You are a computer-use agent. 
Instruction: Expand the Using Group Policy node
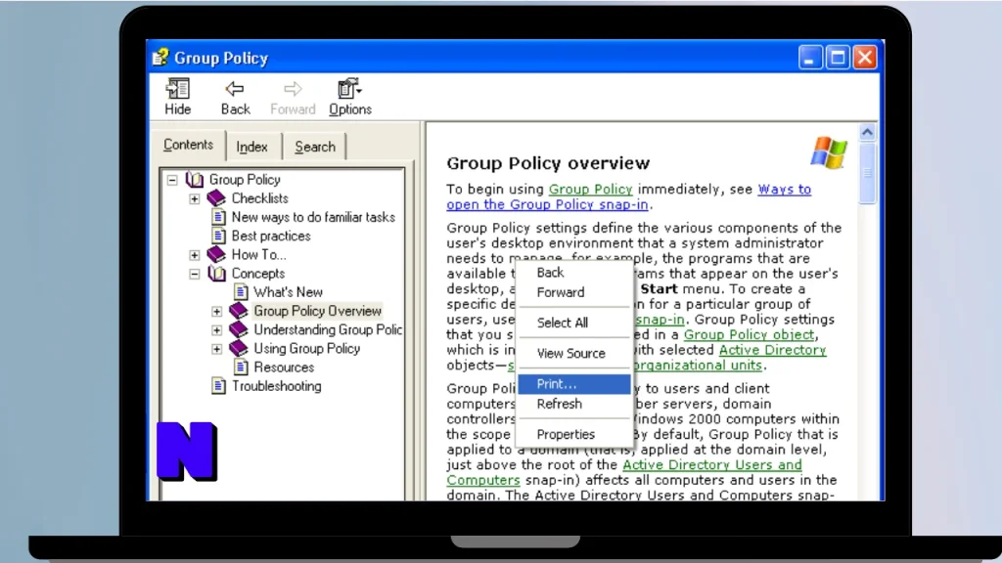tap(216, 349)
